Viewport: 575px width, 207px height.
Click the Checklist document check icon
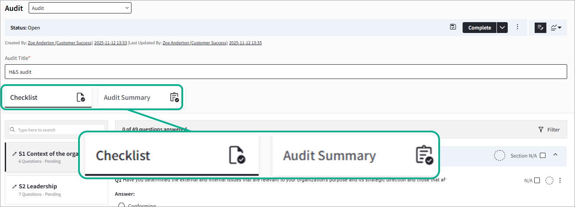(x=81, y=97)
